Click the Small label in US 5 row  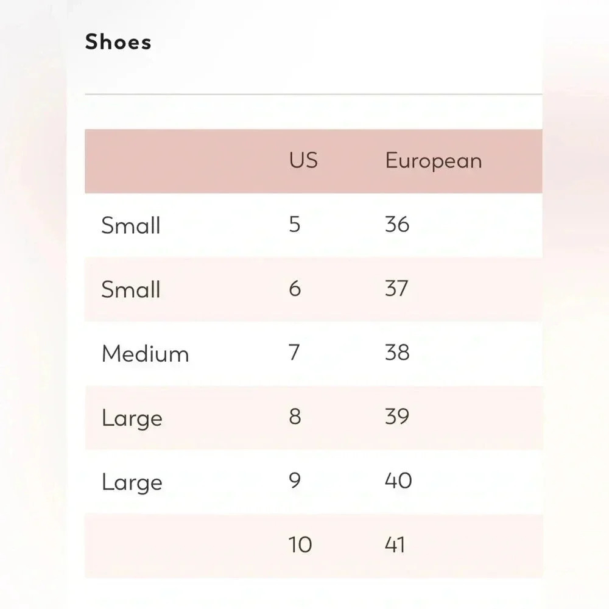click(131, 225)
